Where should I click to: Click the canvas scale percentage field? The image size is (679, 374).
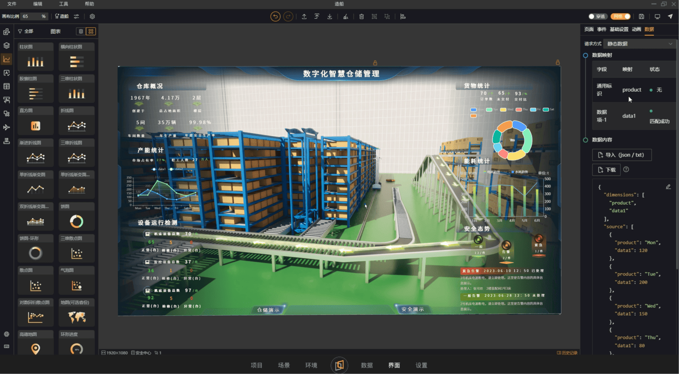click(34, 17)
